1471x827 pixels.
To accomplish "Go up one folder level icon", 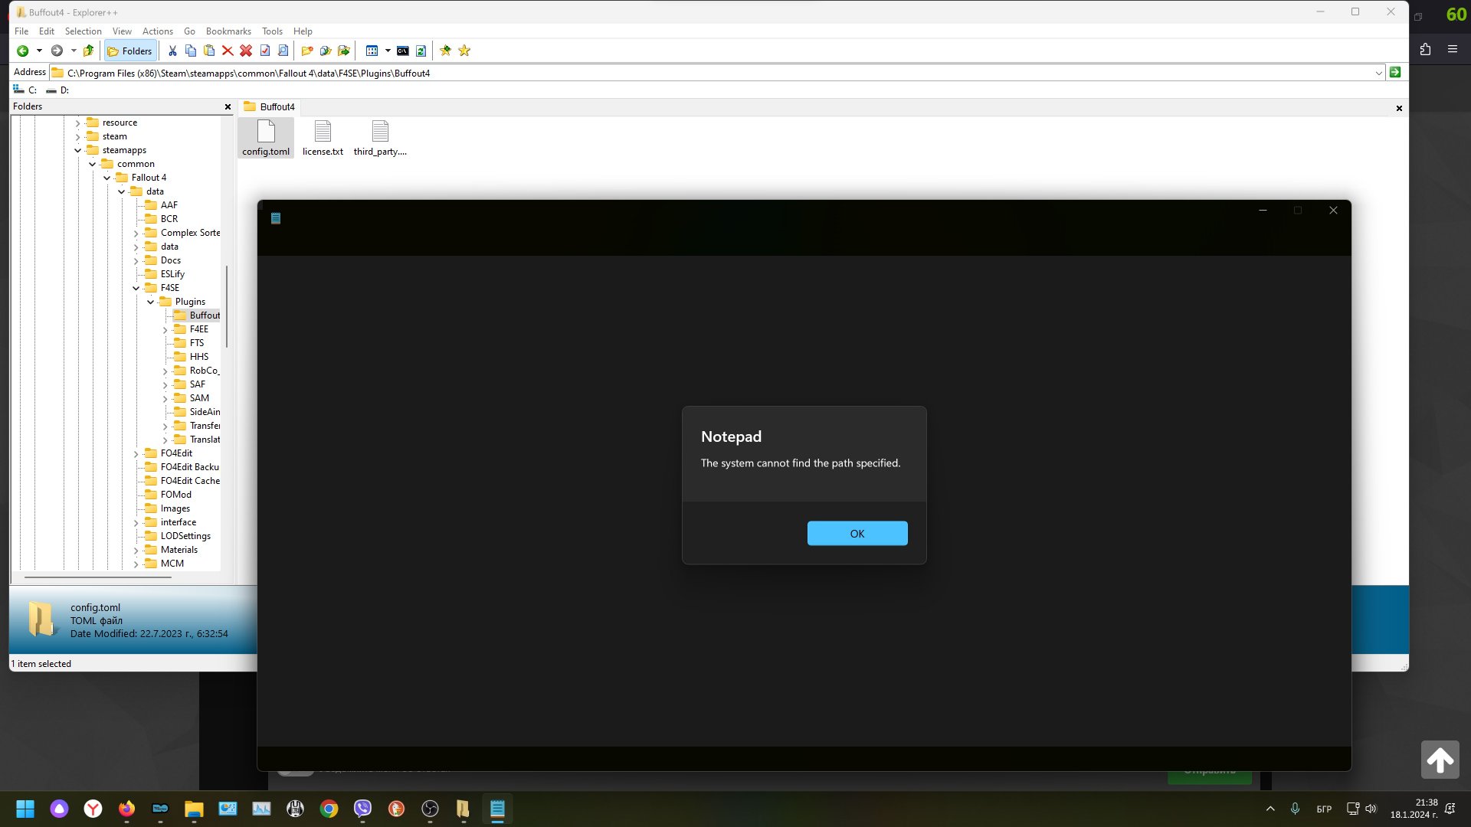I will click(88, 51).
